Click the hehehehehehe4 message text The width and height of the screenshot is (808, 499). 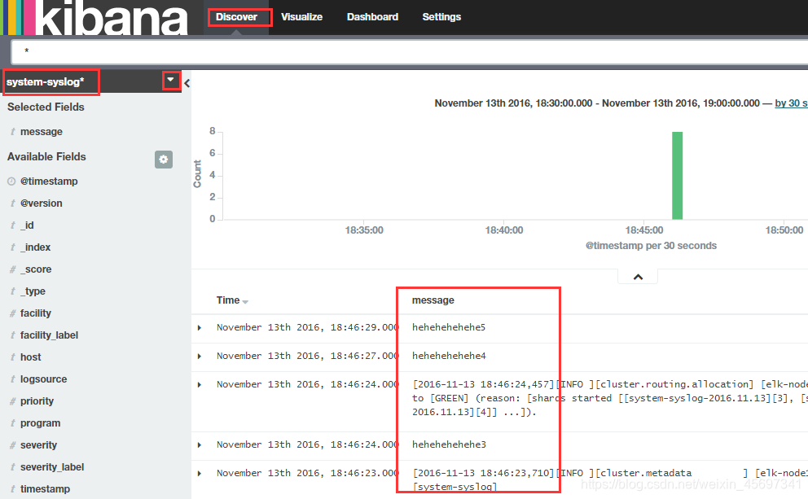pyautogui.click(x=449, y=356)
